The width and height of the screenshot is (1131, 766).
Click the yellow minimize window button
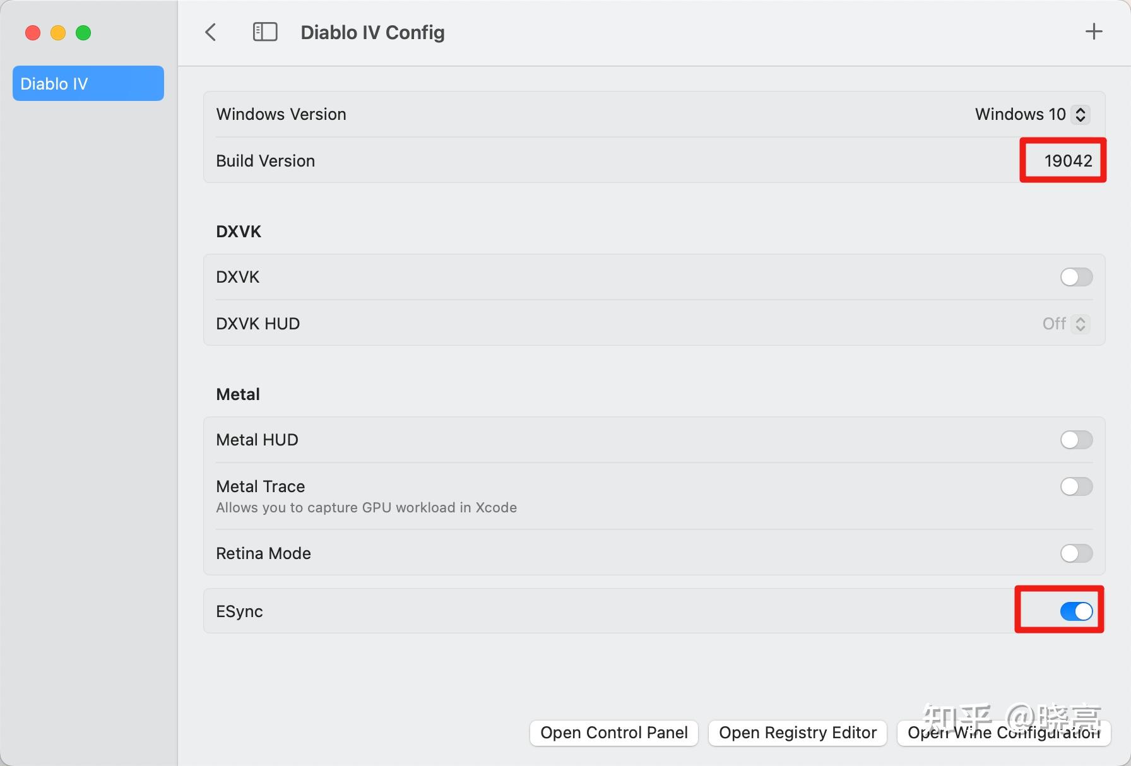pos(58,33)
